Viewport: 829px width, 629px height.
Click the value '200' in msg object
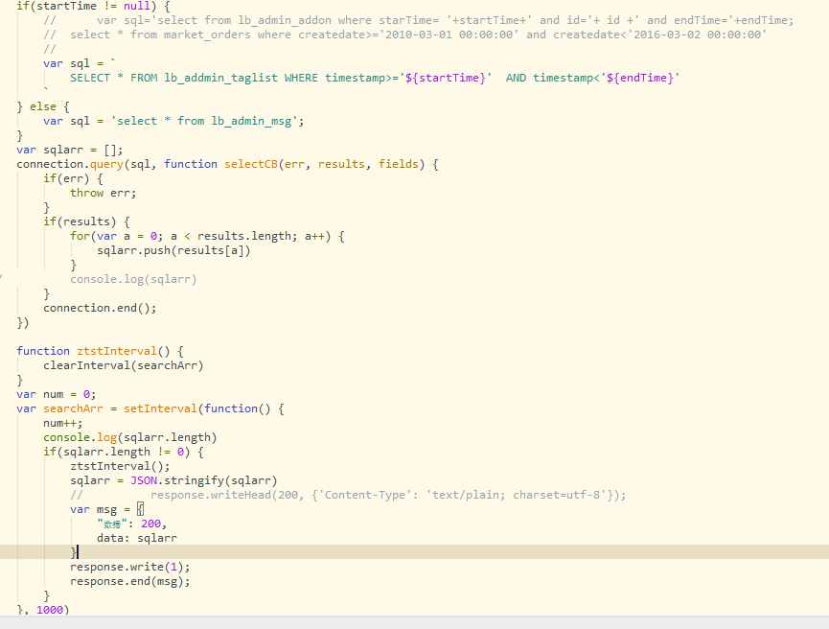[150, 524]
